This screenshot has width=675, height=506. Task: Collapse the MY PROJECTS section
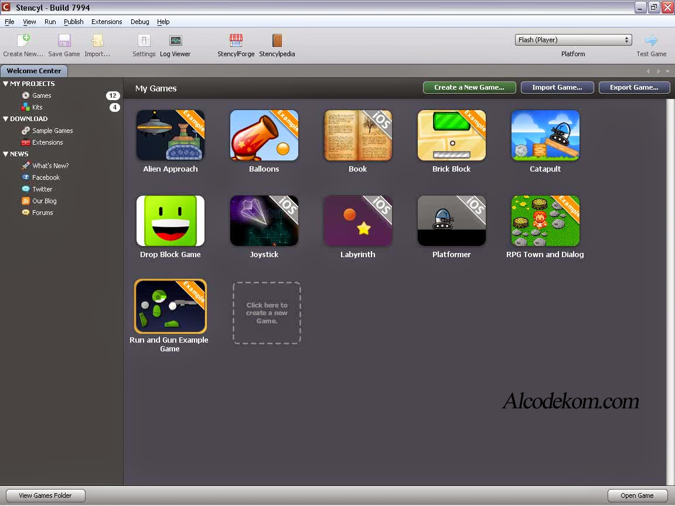point(6,84)
